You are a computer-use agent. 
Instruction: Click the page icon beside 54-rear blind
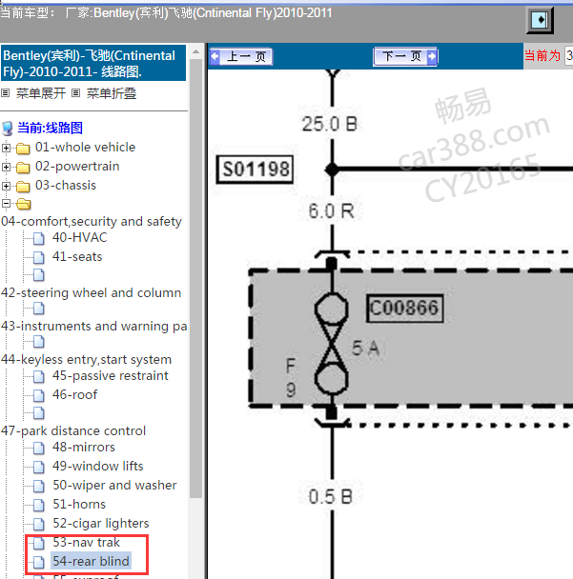click(x=39, y=563)
